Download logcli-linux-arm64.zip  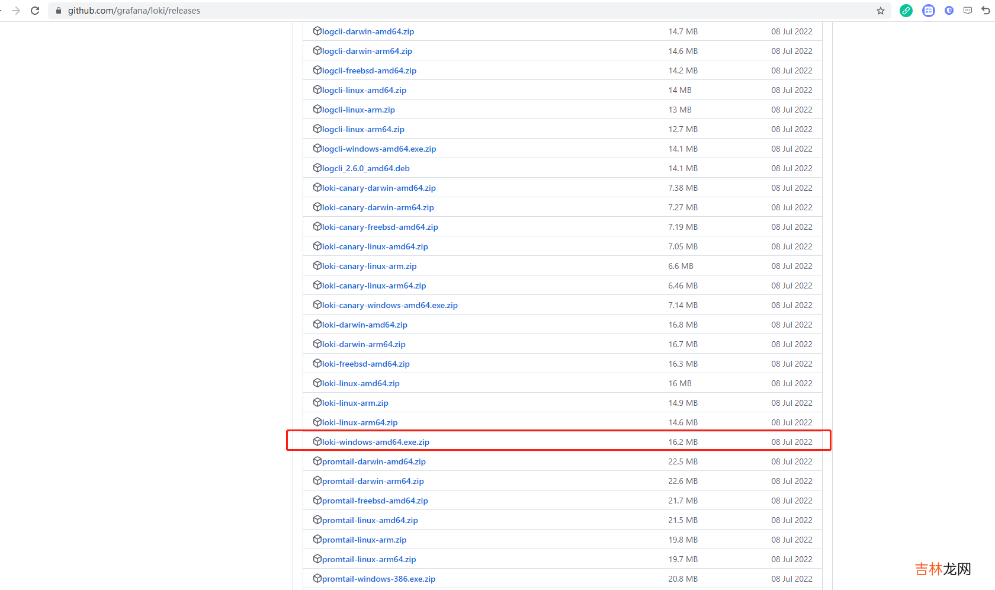[363, 129]
